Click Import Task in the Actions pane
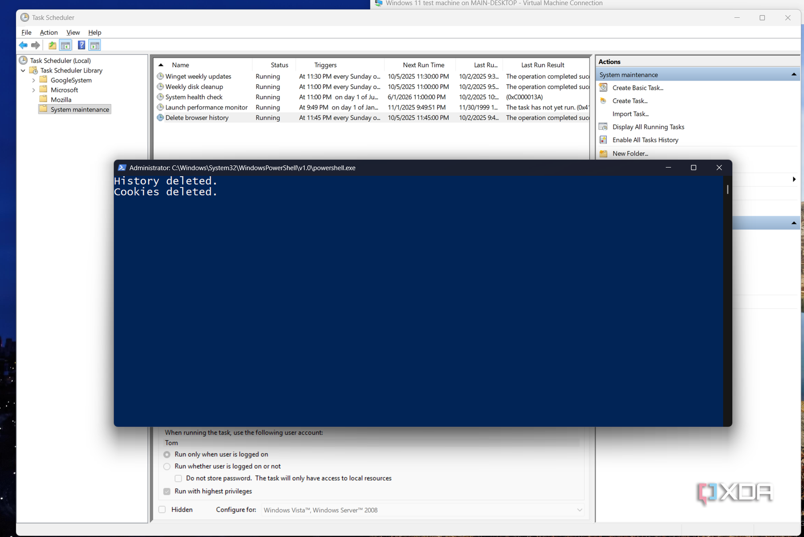804x537 pixels. tap(631, 113)
